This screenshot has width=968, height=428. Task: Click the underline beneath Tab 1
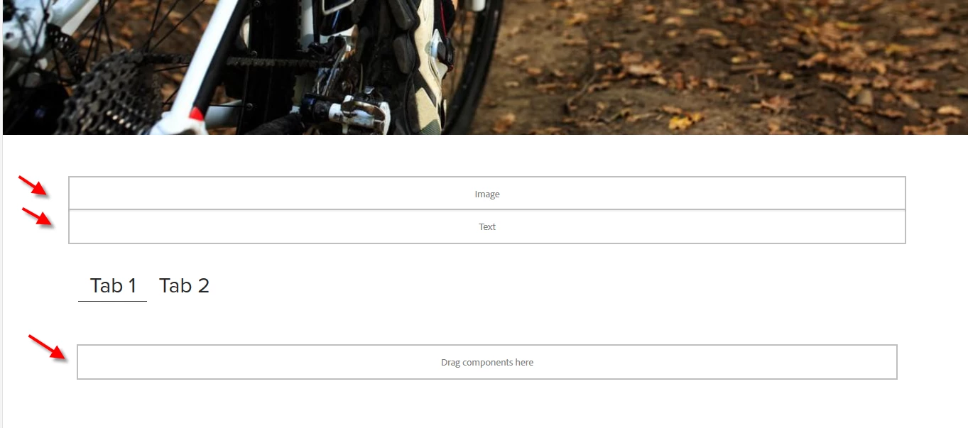point(112,301)
